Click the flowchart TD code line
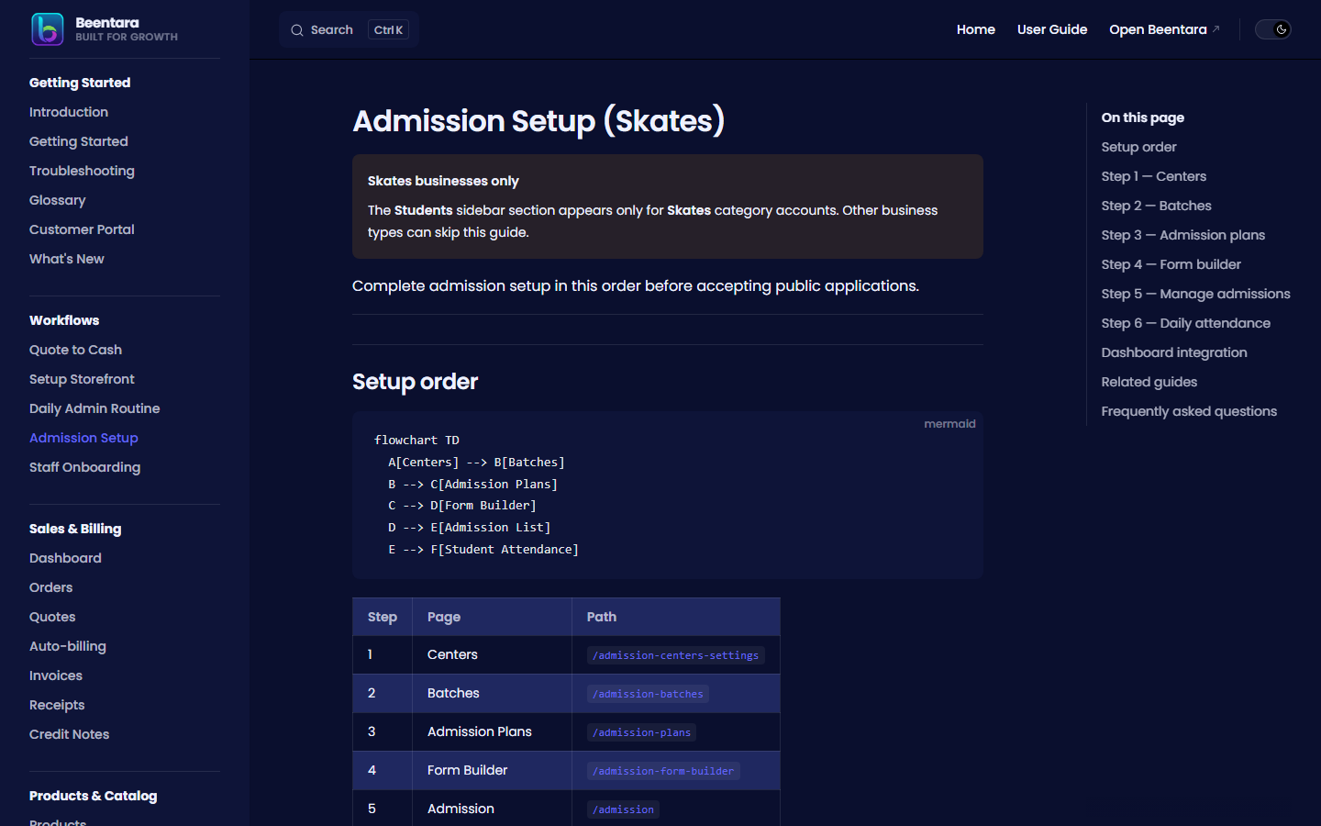1321x826 pixels. click(416, 440)
